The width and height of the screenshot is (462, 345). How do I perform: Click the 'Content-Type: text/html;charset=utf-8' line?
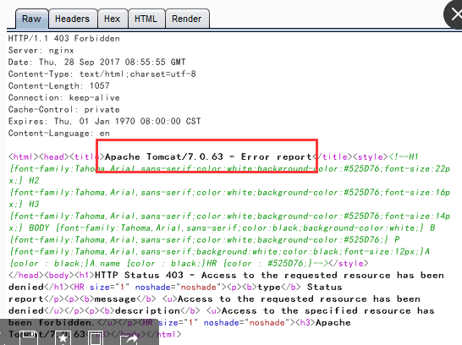click(x=102, y=74)
